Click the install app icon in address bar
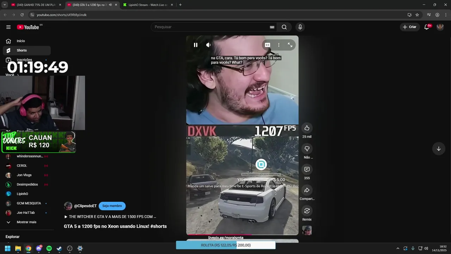The height and width of the screenshot is (254, 451). [409, 15]
